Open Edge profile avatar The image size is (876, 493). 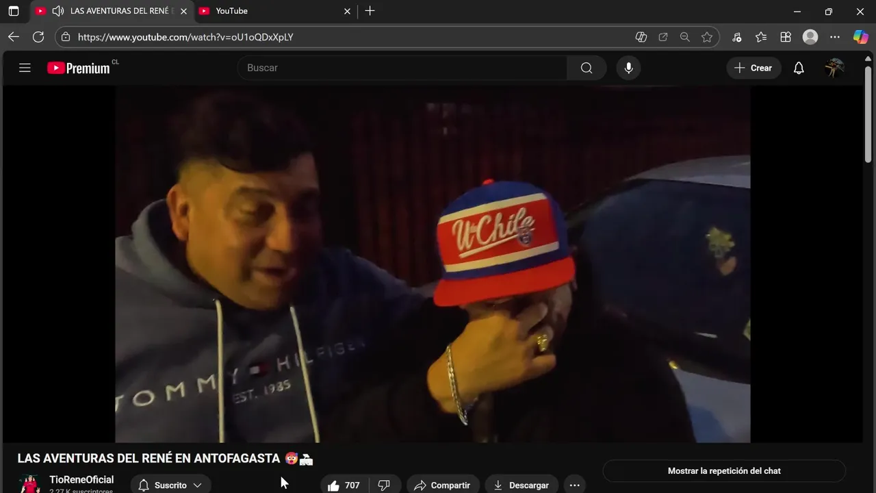click(x=810, y=37)
